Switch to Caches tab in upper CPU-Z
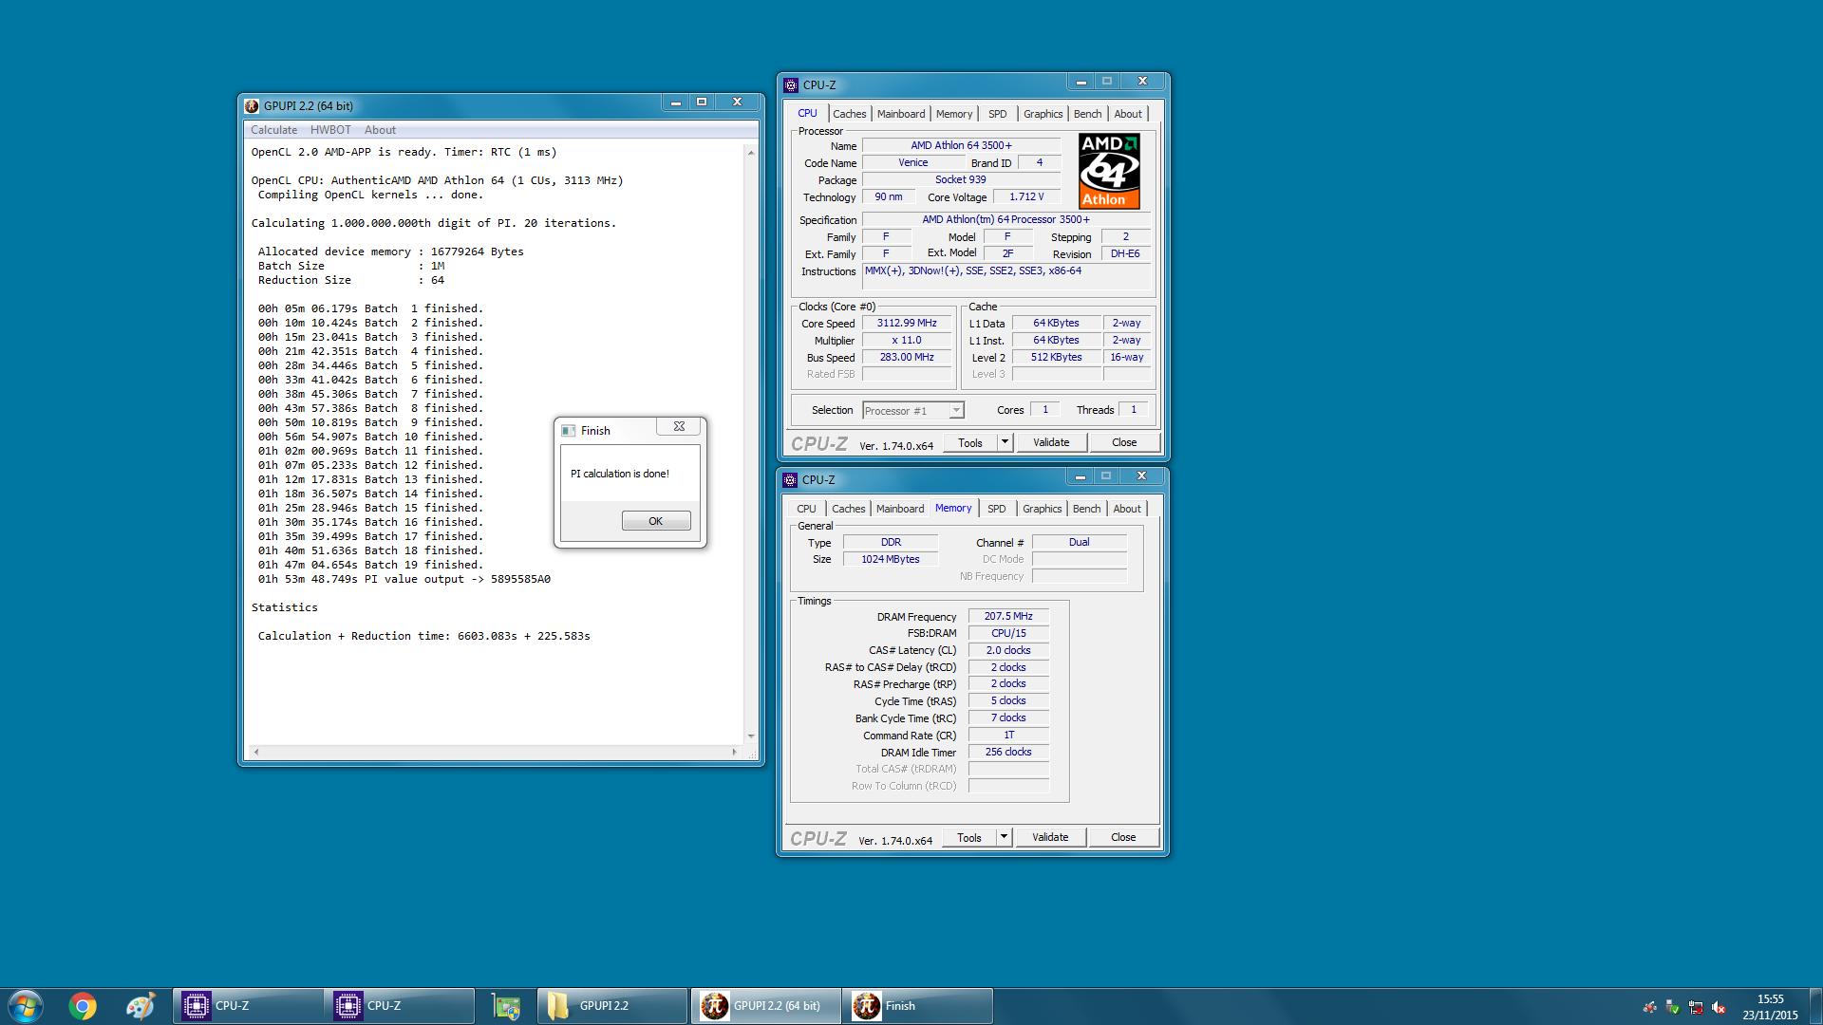The height and width of the screenshot is (1025, 1823). (x=850, y=114)
